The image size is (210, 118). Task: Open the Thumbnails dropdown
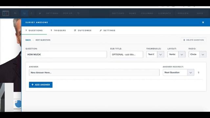(155, 54)
